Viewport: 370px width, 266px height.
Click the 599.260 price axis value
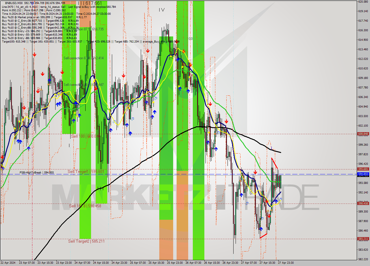[x=363, y=145]
